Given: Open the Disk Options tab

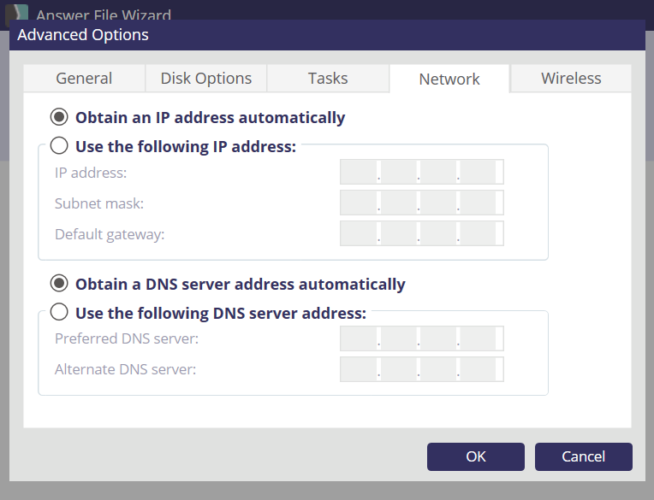Looking at the screenshot, I should coord(206,79).
